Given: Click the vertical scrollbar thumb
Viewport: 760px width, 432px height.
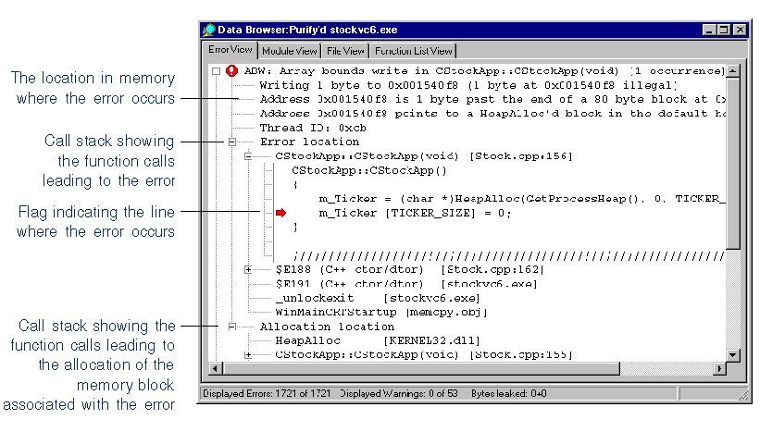Looking at the screenshot, I should 733,164.
